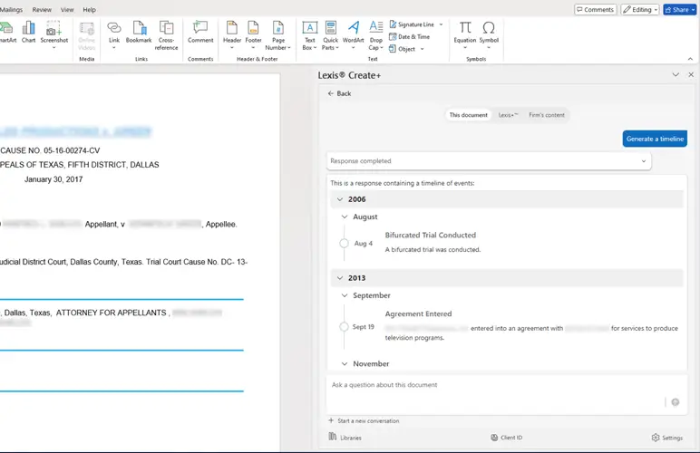The width and height of the screenshot is (700, 453).
Task: Insert a Comment from the ribbon
Action: [x=200, y=34]
